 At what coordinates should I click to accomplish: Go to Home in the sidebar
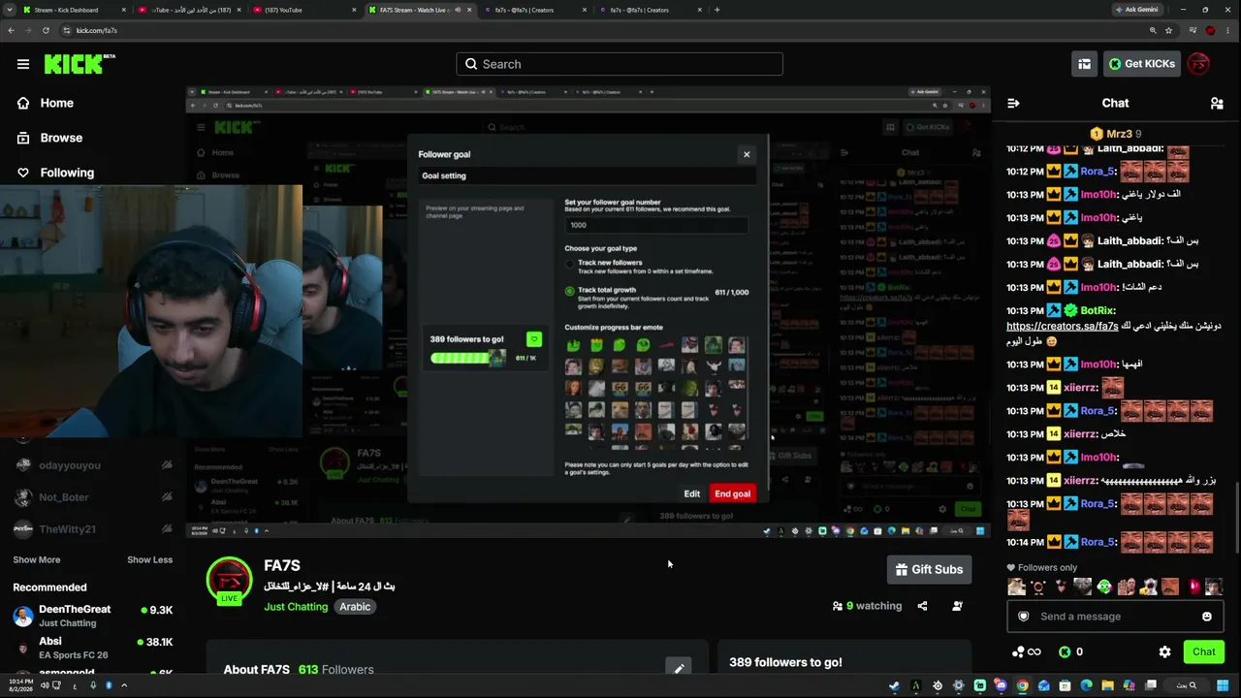click(x=56, y=103)
